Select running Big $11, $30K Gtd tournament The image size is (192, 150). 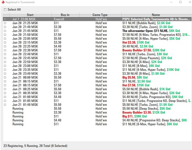point(97,116)
